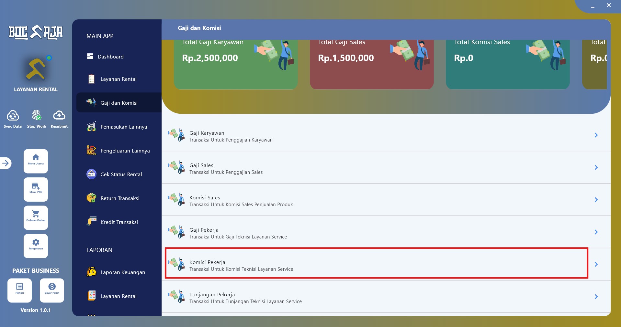Open the Pengaturan gear tile
The image size is (621, 327).
click(x=36, y=246)
